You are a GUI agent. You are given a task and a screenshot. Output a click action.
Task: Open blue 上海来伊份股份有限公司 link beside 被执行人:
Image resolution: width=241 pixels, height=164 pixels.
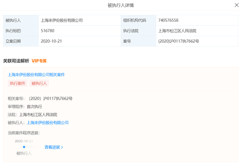(48, 123)
